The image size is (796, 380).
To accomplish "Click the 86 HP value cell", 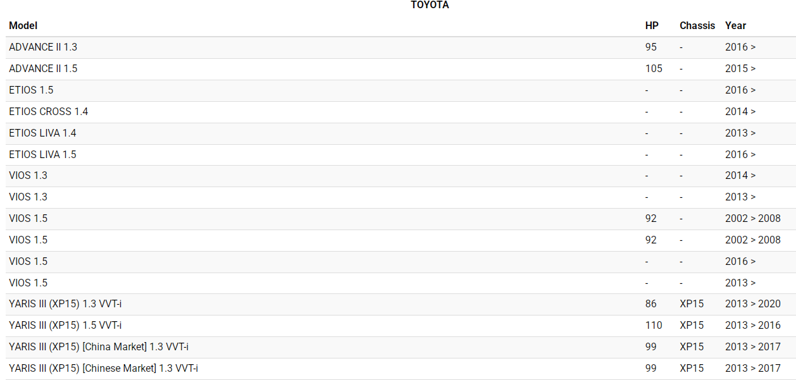I will pyautogui.click(x=651, y=304).
